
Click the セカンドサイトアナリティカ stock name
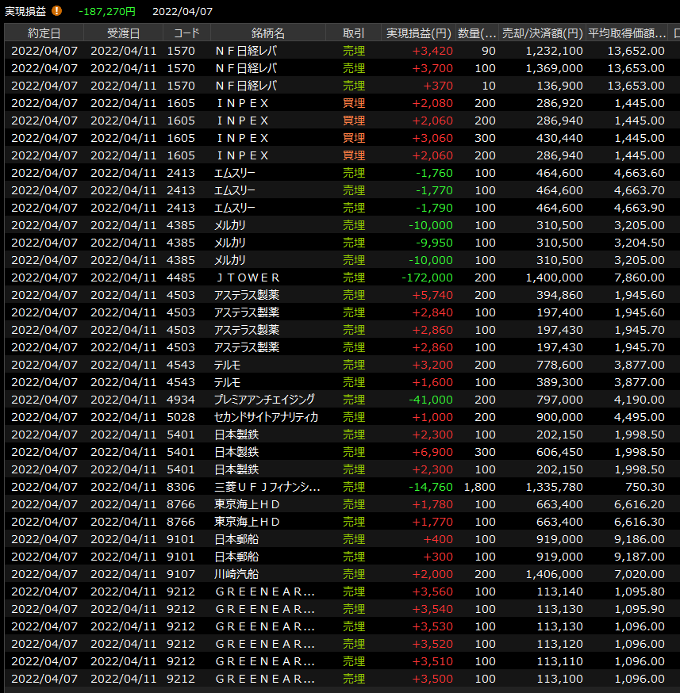click(266, 417)
